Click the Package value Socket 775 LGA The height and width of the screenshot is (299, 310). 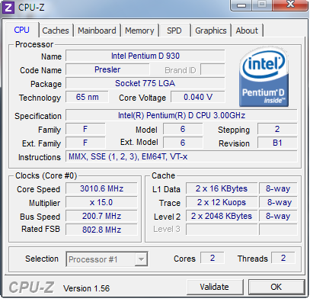pos(145,83)
